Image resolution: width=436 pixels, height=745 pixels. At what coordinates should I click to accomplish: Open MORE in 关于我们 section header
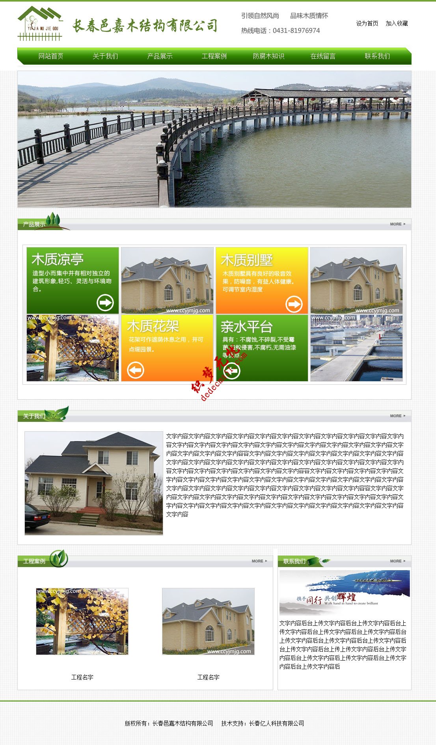(397, 416)
